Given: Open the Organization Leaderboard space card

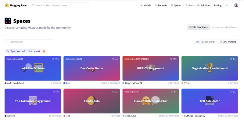Looking at the screenshot, I should 210,68.
